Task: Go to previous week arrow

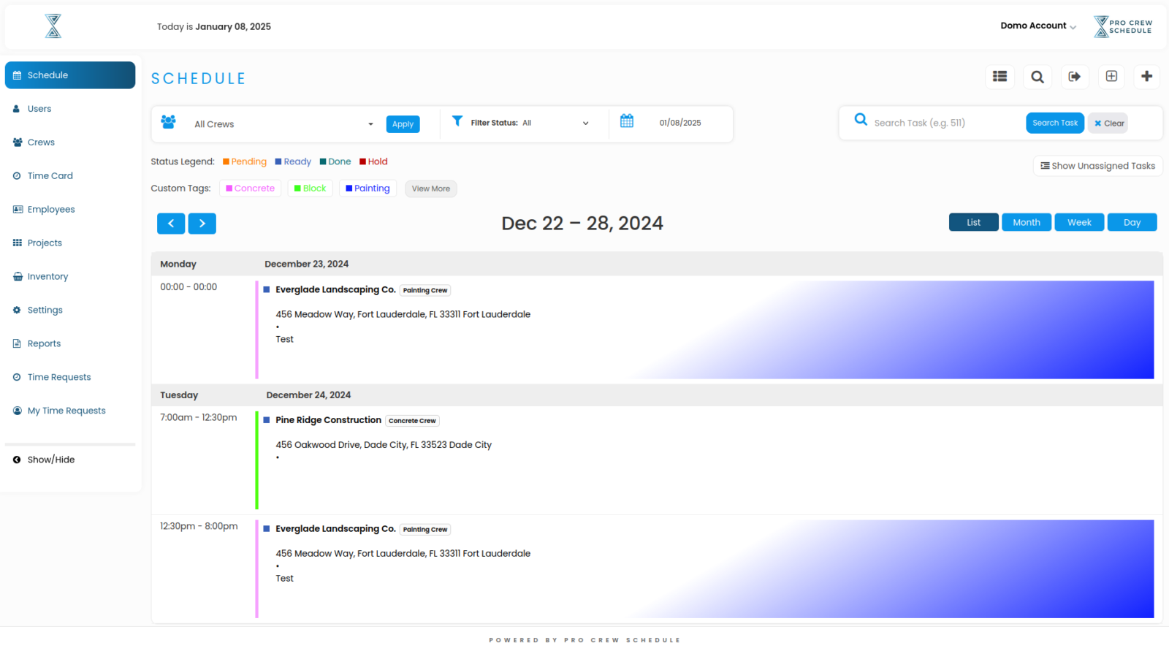Action: click(171, 224)
